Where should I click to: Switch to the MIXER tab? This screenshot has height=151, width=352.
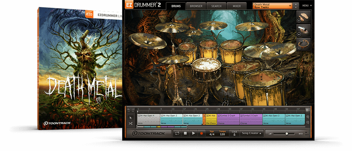coord(236,6)
